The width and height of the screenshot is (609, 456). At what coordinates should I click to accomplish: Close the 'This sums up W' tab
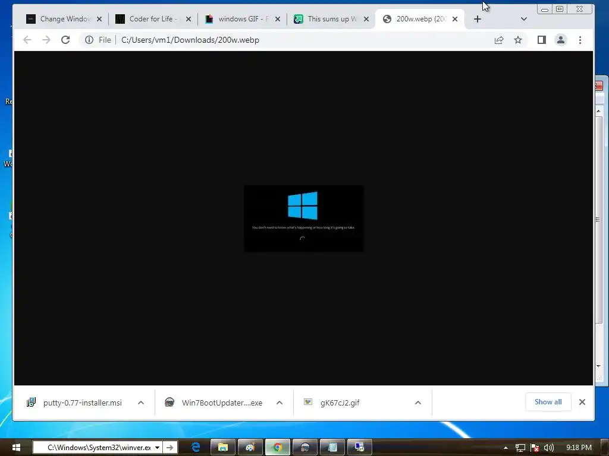click(366, 19)
